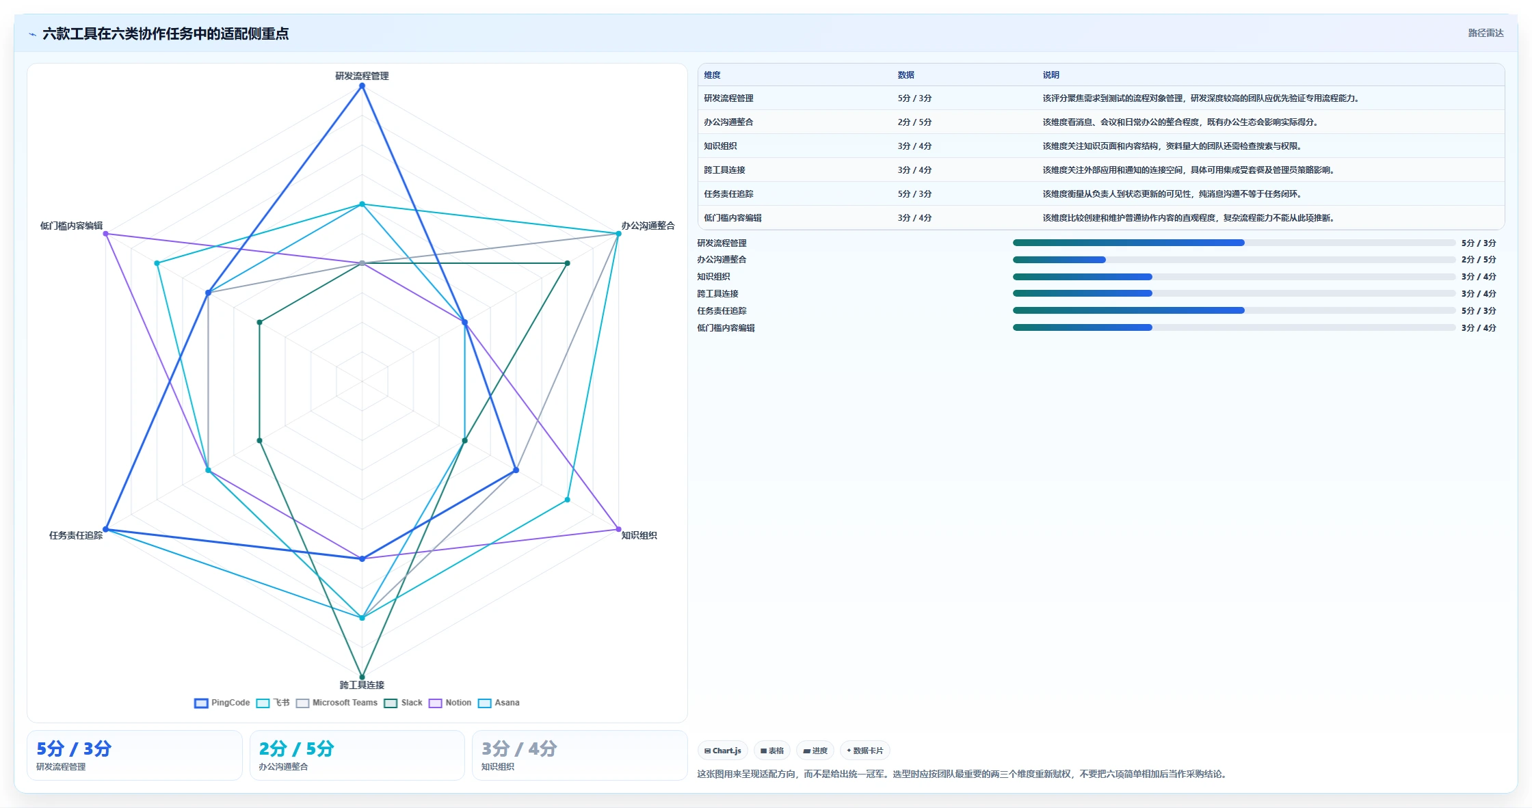
Task: Click the 研发流程管理 axis label on radar
Action: (x=362, y=76)
